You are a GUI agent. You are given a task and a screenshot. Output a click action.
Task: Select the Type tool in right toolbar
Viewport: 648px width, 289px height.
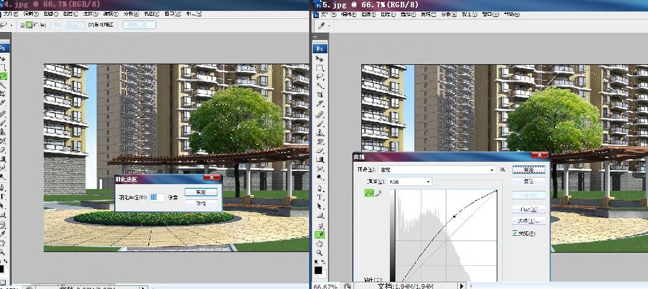point(319,197)
